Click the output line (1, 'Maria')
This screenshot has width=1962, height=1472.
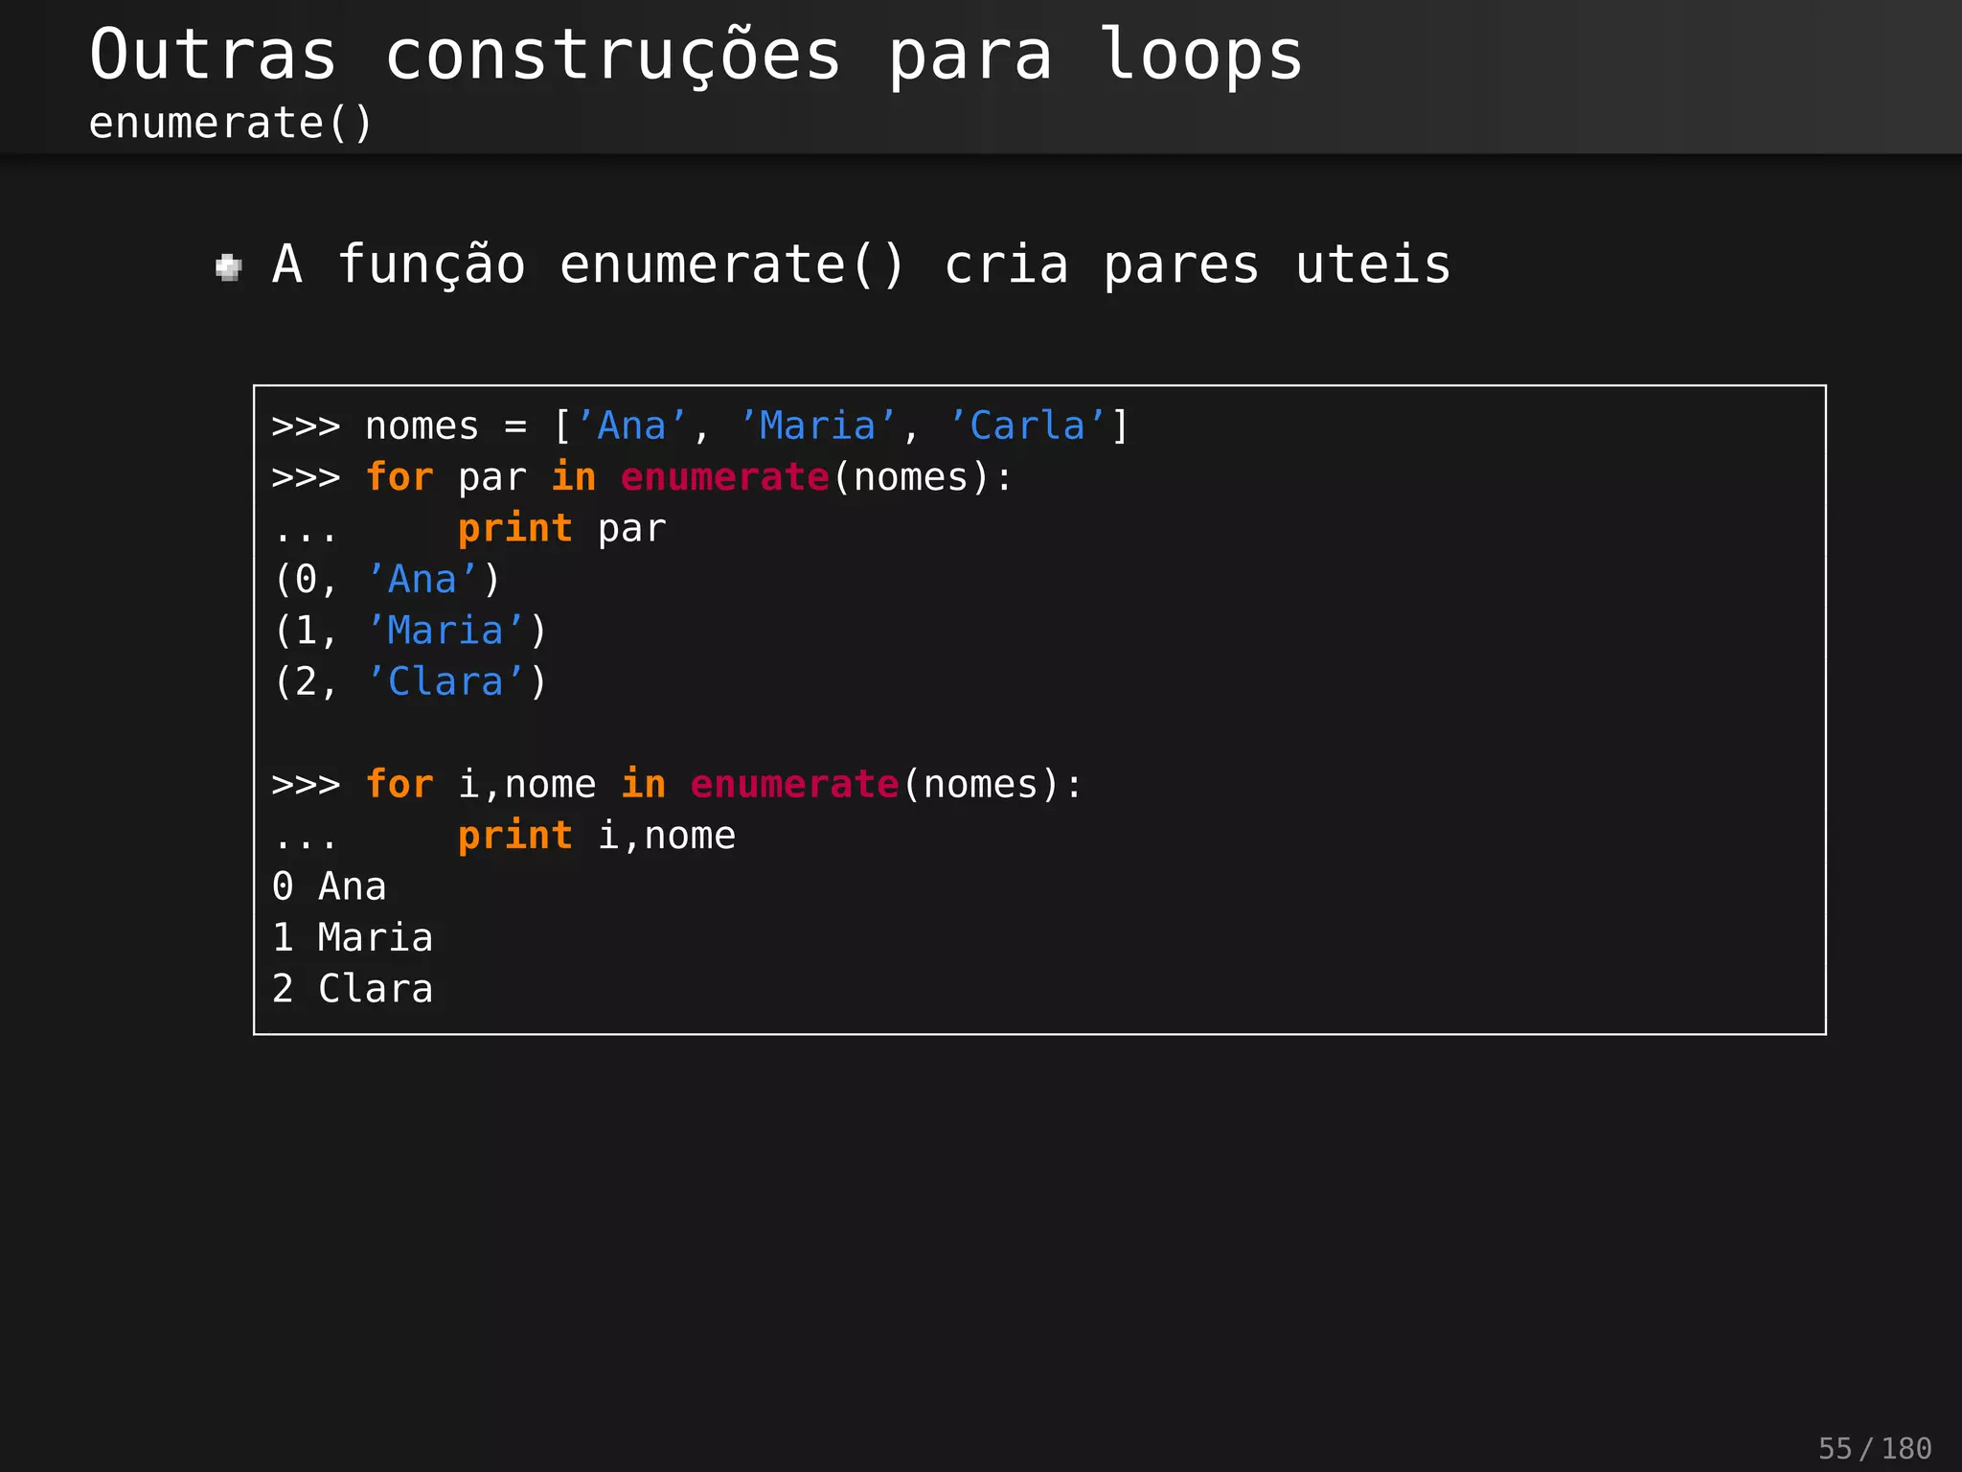(410, 631)
